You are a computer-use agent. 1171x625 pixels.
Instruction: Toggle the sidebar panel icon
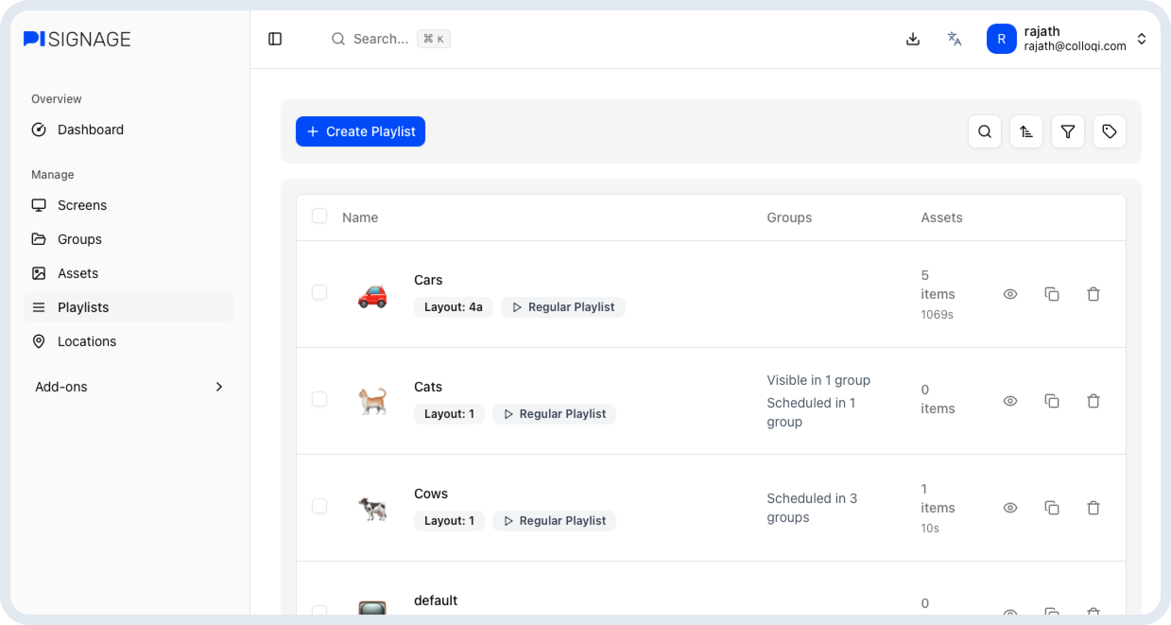[x=275, y=39]
